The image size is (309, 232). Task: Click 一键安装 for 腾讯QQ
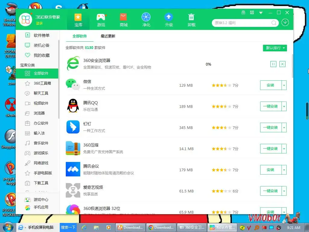click(x=271, y=106)
